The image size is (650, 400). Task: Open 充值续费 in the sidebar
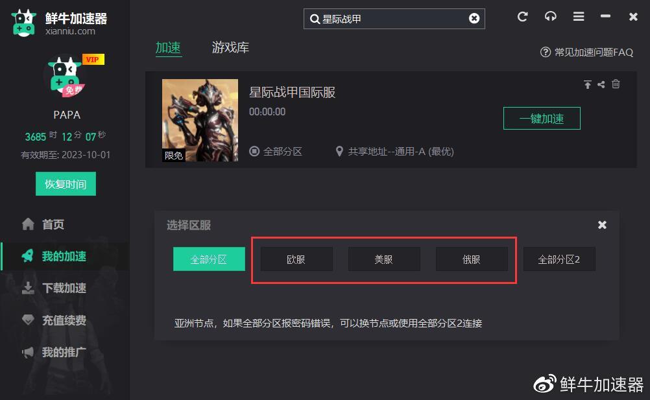(66, 320)
